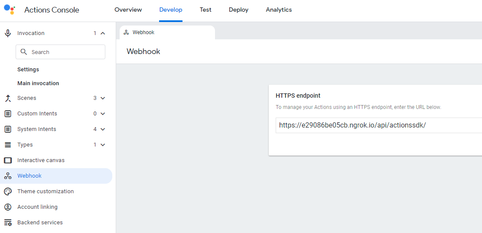The height and width of the screenshot is (233, 482).
Task: Click the Invocation label in the sidebar
Action: coord(31,33)
